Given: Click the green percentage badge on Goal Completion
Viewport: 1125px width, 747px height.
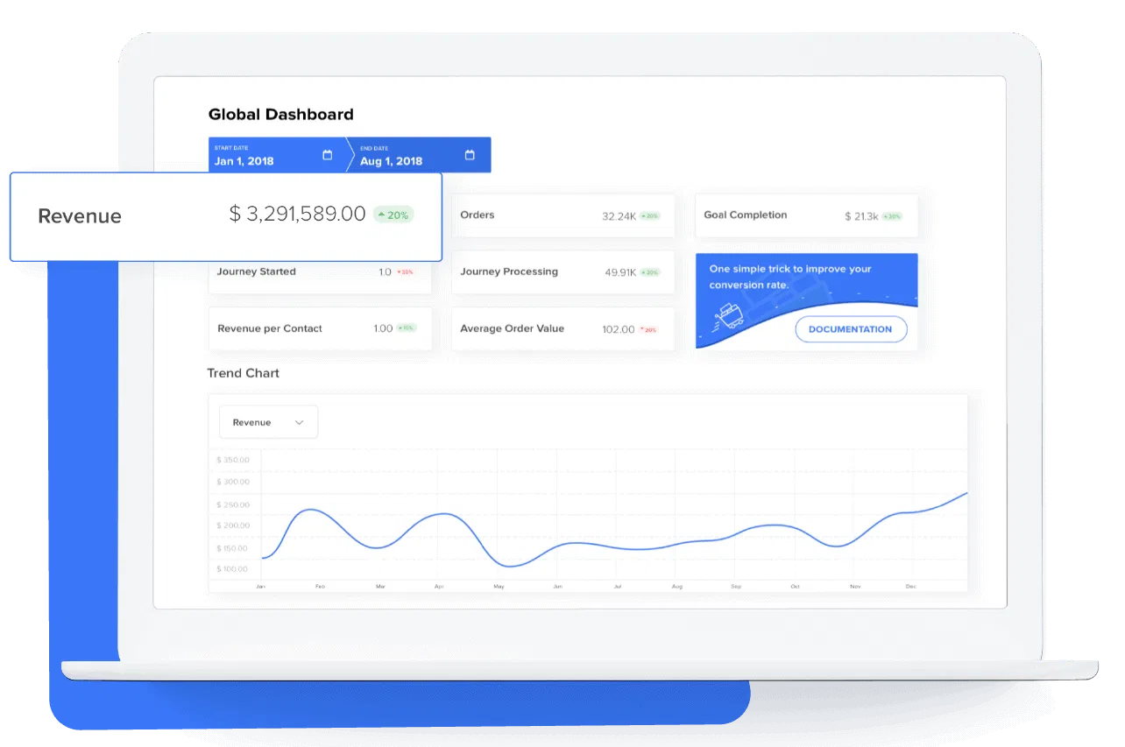Looking at the screenshot, I should click(892, 216).
